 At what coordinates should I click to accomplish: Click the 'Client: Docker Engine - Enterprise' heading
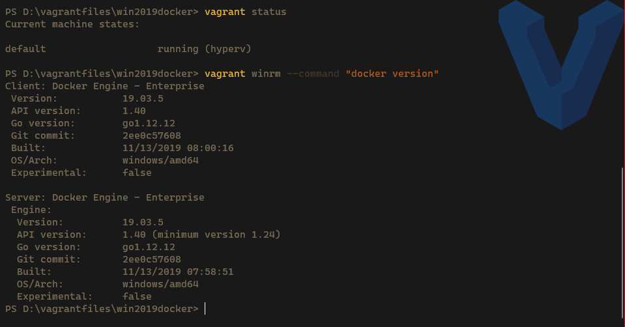pos(104,86)
